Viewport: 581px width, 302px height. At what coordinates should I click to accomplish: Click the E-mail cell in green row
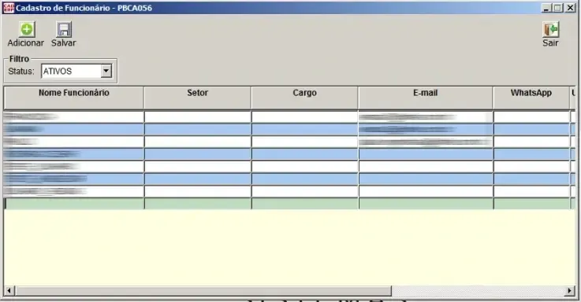pyautogui.click(x=426, y=204)
